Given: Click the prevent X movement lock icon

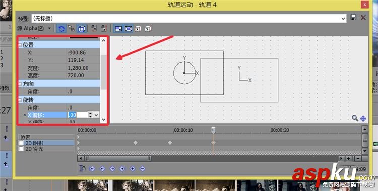Looking at the screenshot, I should point(94,28).
